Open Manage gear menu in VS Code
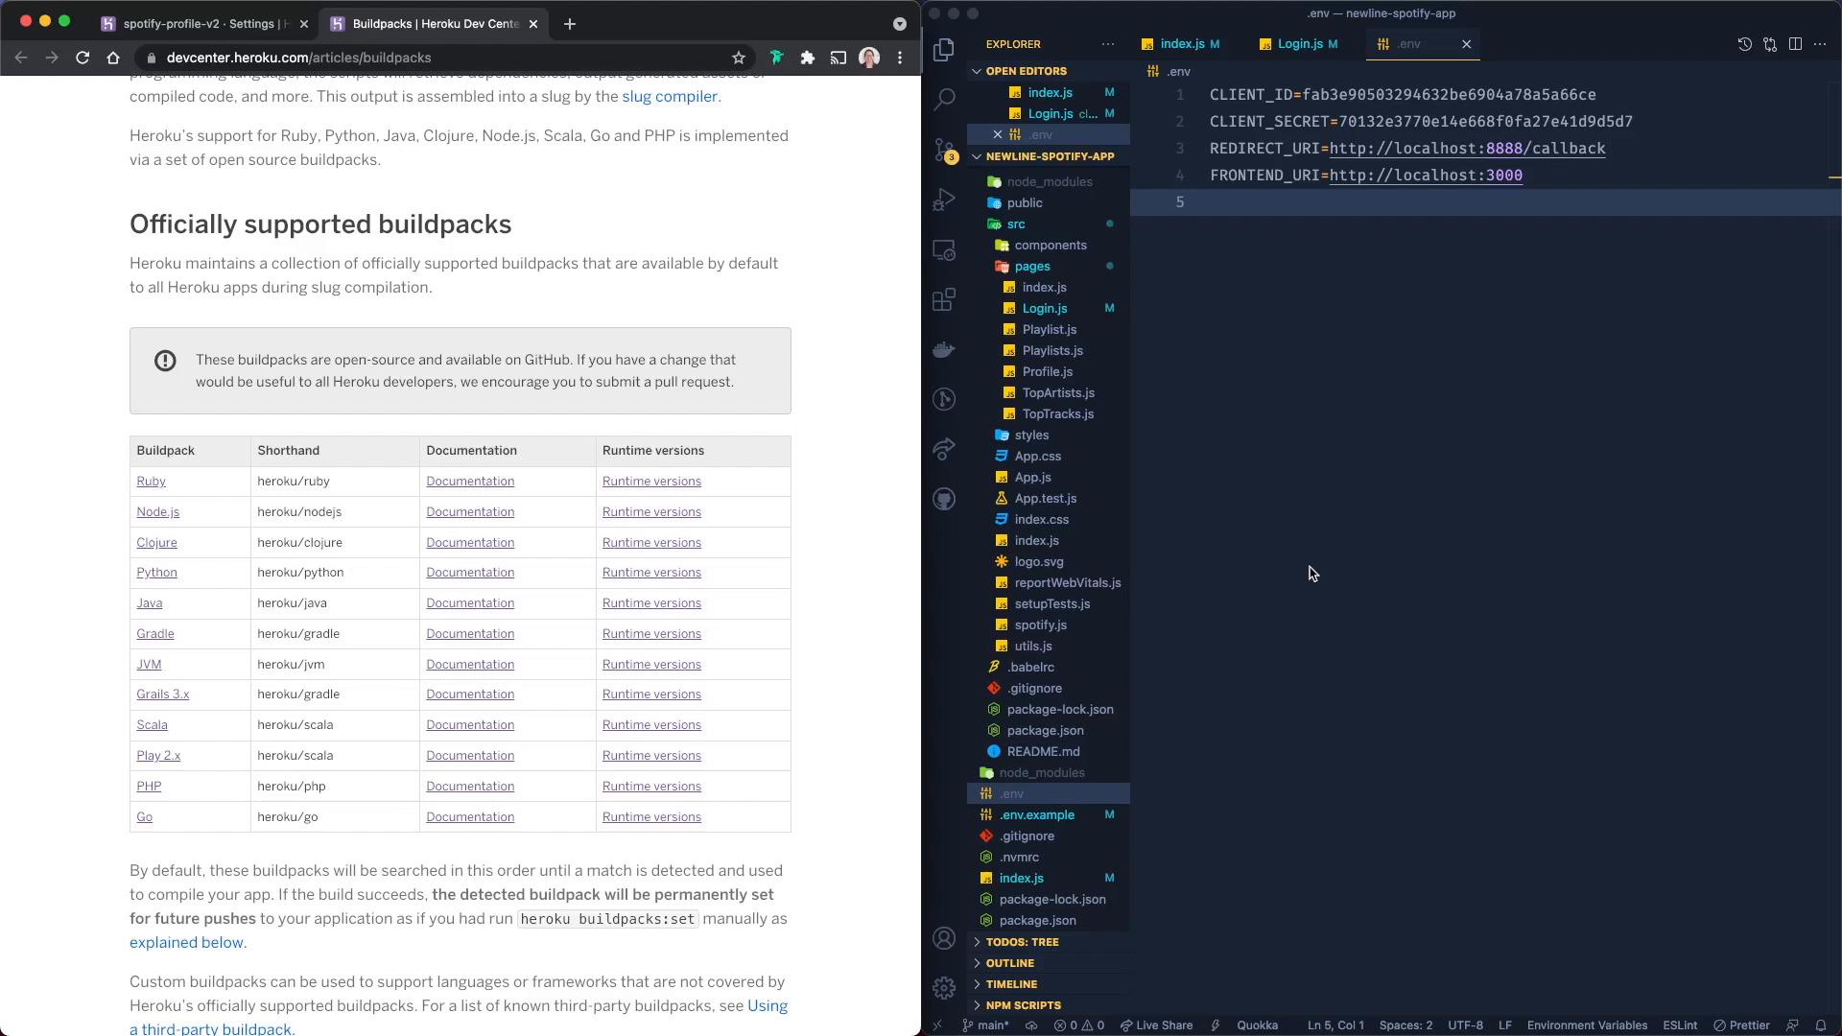Image resolution: width=1842 pixels, height=1036 pixels. tap(944, 987)
